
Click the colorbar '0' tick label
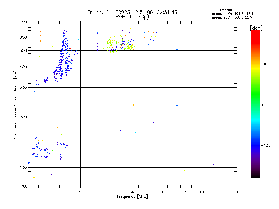[x=261, y=105]
